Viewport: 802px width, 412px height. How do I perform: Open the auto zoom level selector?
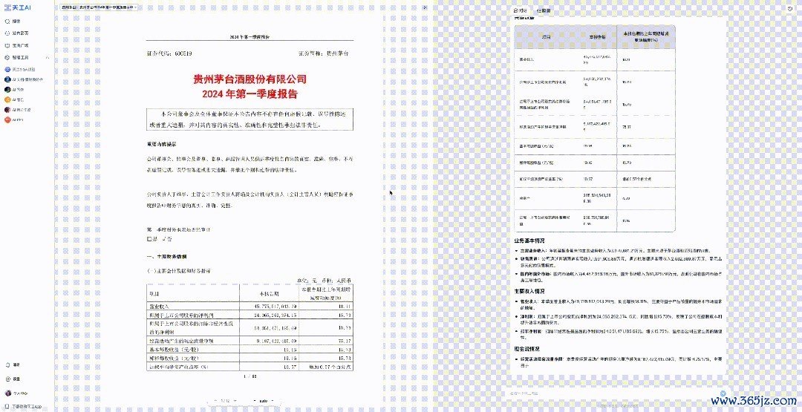(264, 401)
